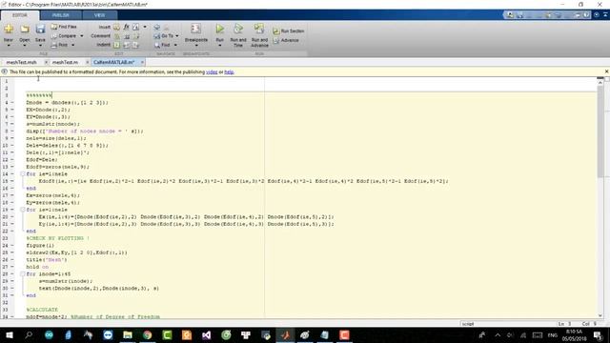This screenshot has width=610, height=343.
Task: Open the meshTest.m file tab
Action: pyautogui.click(x=65, y=62)
